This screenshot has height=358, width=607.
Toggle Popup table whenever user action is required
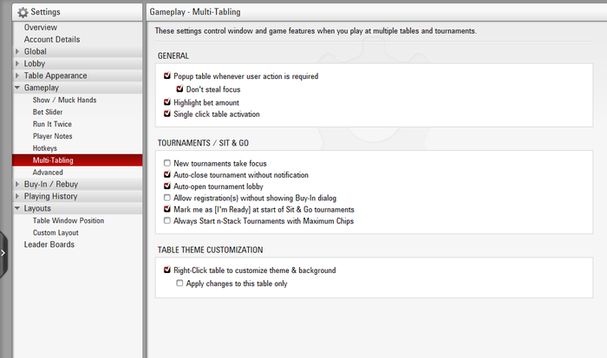[x=167, y=76]
